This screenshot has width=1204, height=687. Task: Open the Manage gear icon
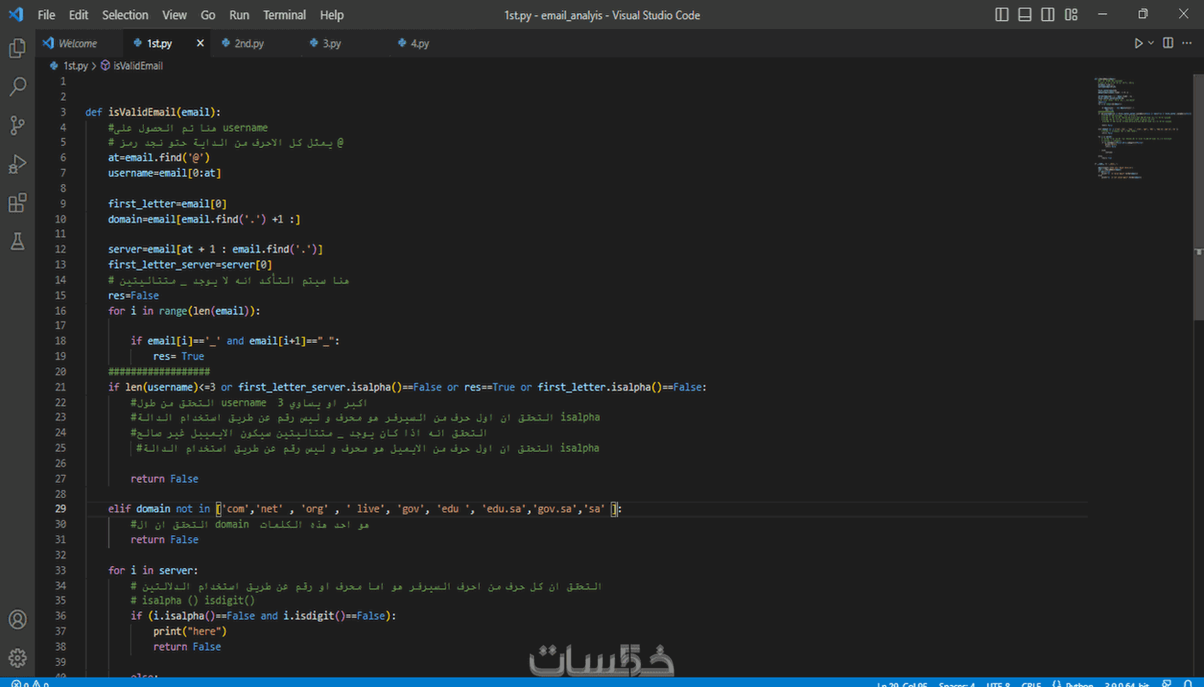[x=17, y=658]
